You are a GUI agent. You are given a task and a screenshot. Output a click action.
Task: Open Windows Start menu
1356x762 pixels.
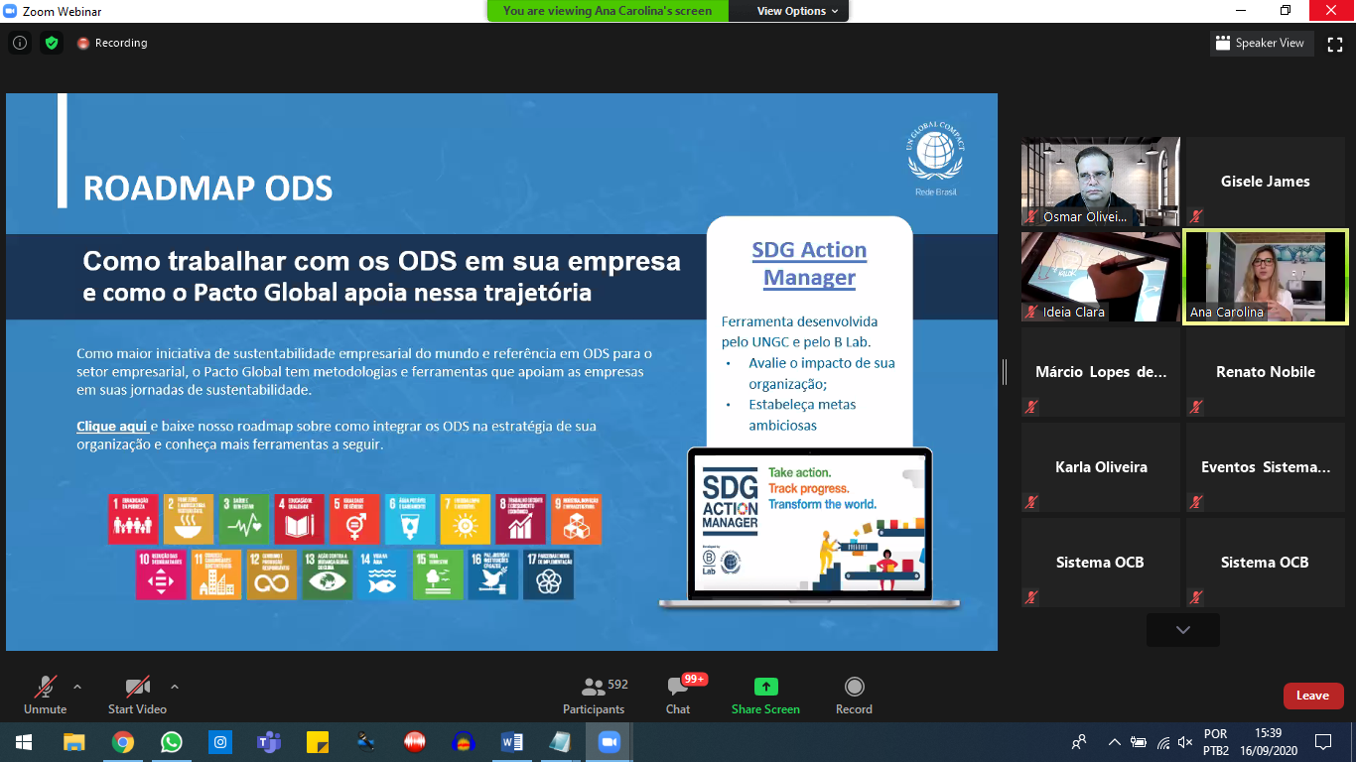[24, 741]
